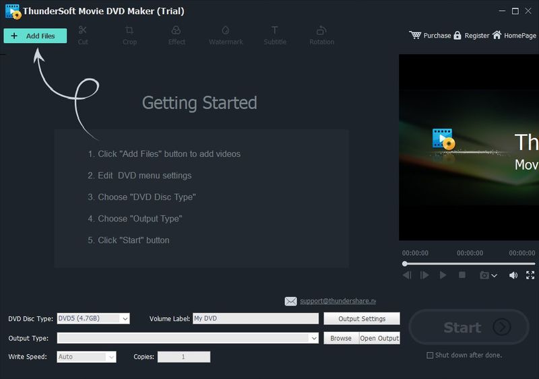Screen dimensions: 539x379
Task: Maximize the application window
Action: [x=515, y=11]
